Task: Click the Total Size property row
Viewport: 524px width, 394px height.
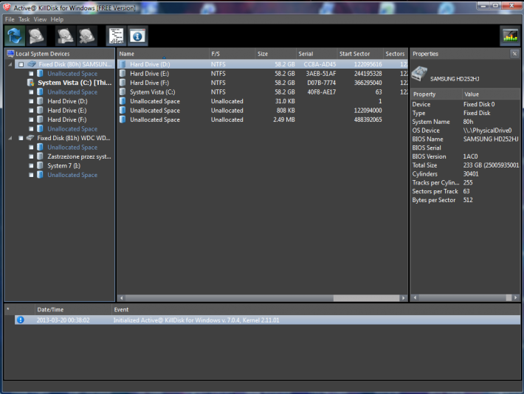Action: point(465,165)
